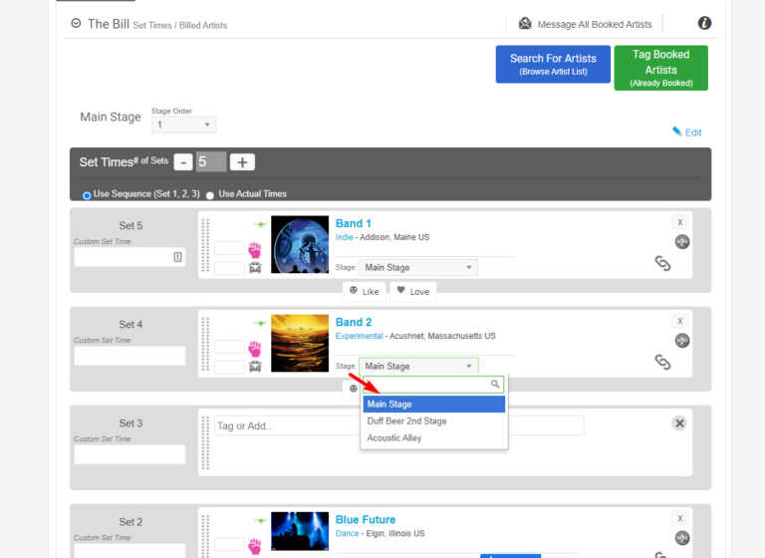Click the green arrow icon on Band 2

[260, 323]
